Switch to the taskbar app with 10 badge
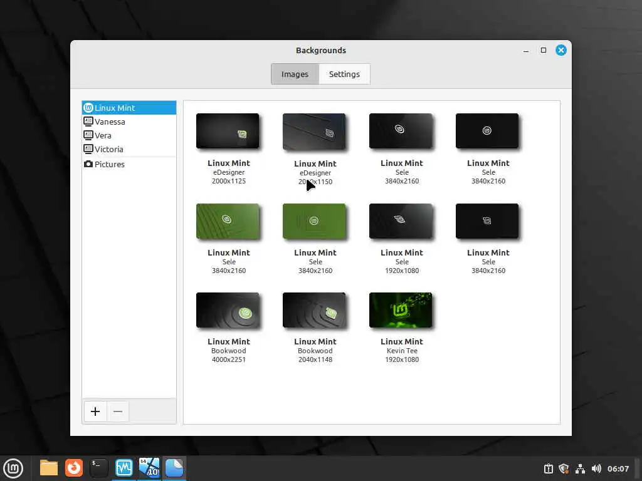This screenshot has width=642, height=481. pyautogui.click(x=149, y=468)
